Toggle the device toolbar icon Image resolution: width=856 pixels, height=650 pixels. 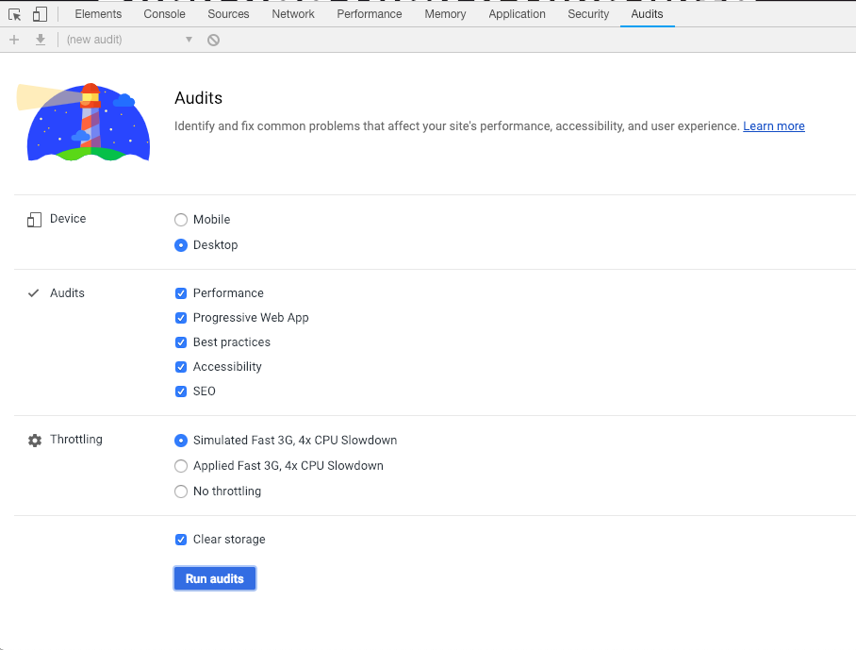[x=40, y=14]
